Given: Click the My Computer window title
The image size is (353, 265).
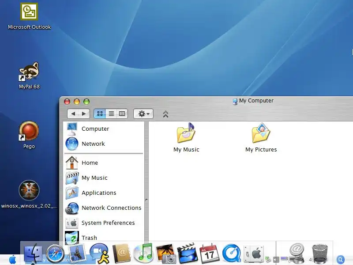Looking at the screenshot, I should (256, 101).
